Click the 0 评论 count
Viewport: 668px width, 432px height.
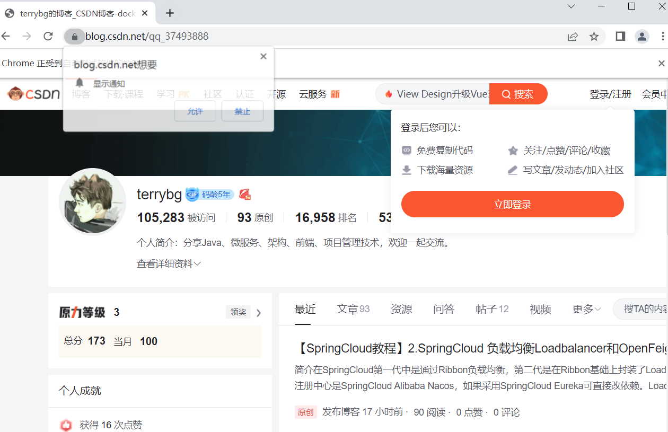point(506,412)
